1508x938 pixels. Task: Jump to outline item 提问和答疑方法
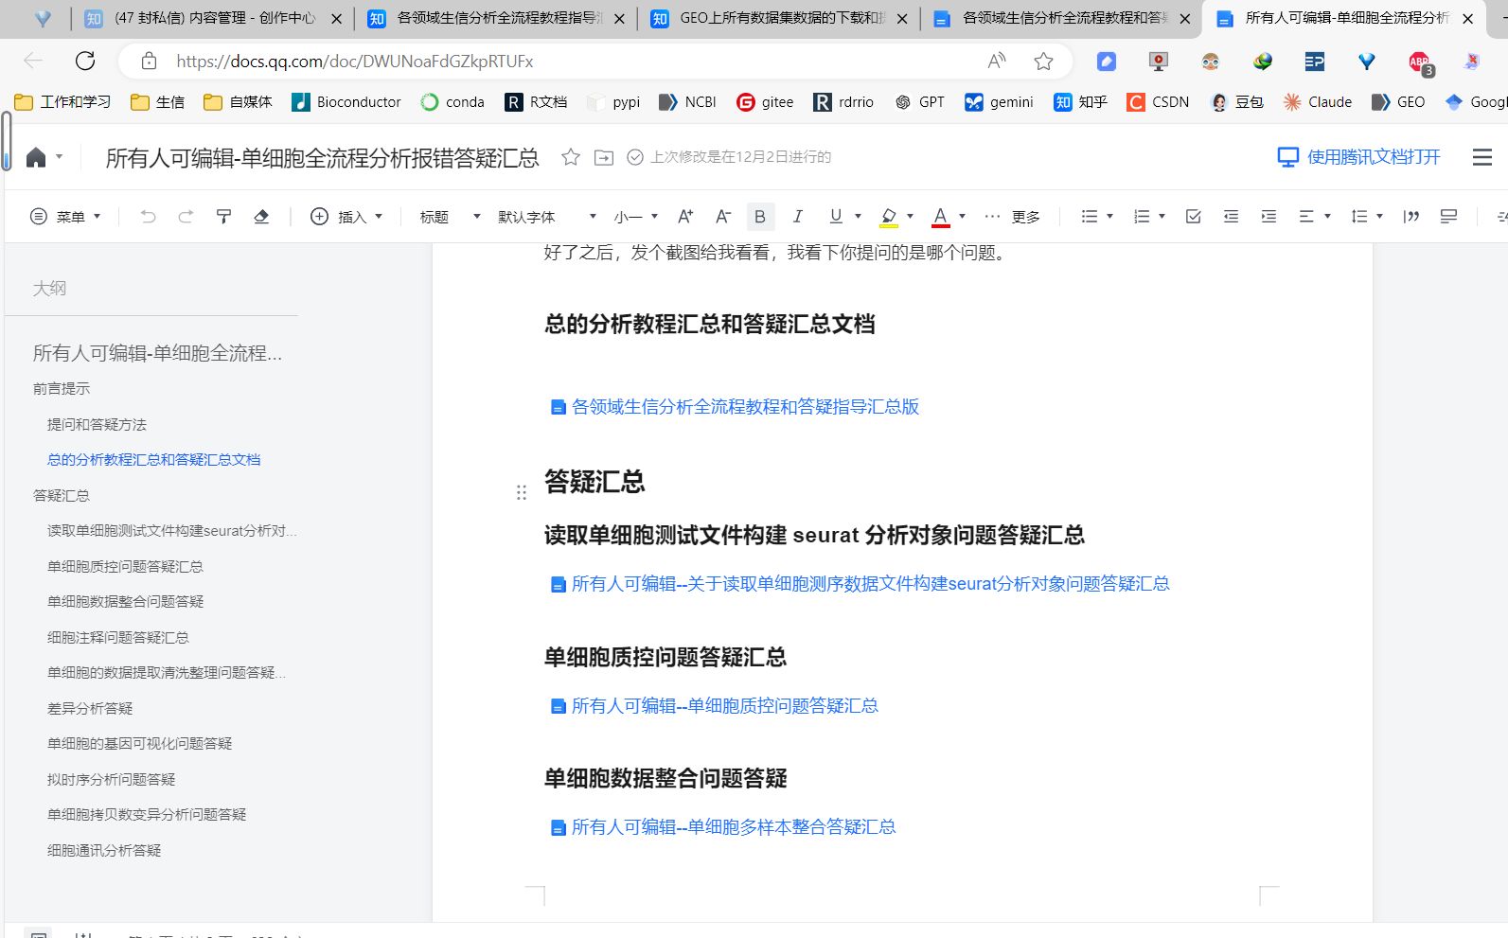[x=97, y=425]
